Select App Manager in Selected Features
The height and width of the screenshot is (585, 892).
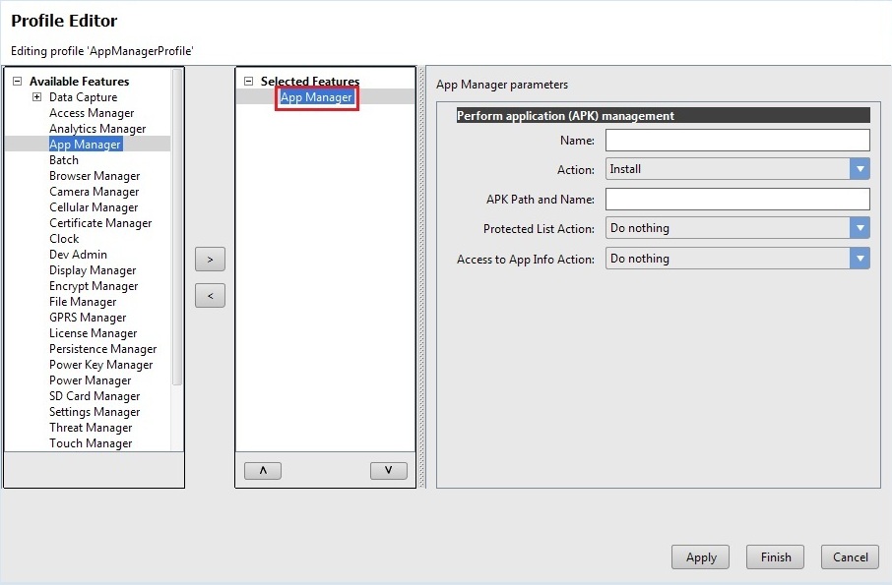[316, 97]
